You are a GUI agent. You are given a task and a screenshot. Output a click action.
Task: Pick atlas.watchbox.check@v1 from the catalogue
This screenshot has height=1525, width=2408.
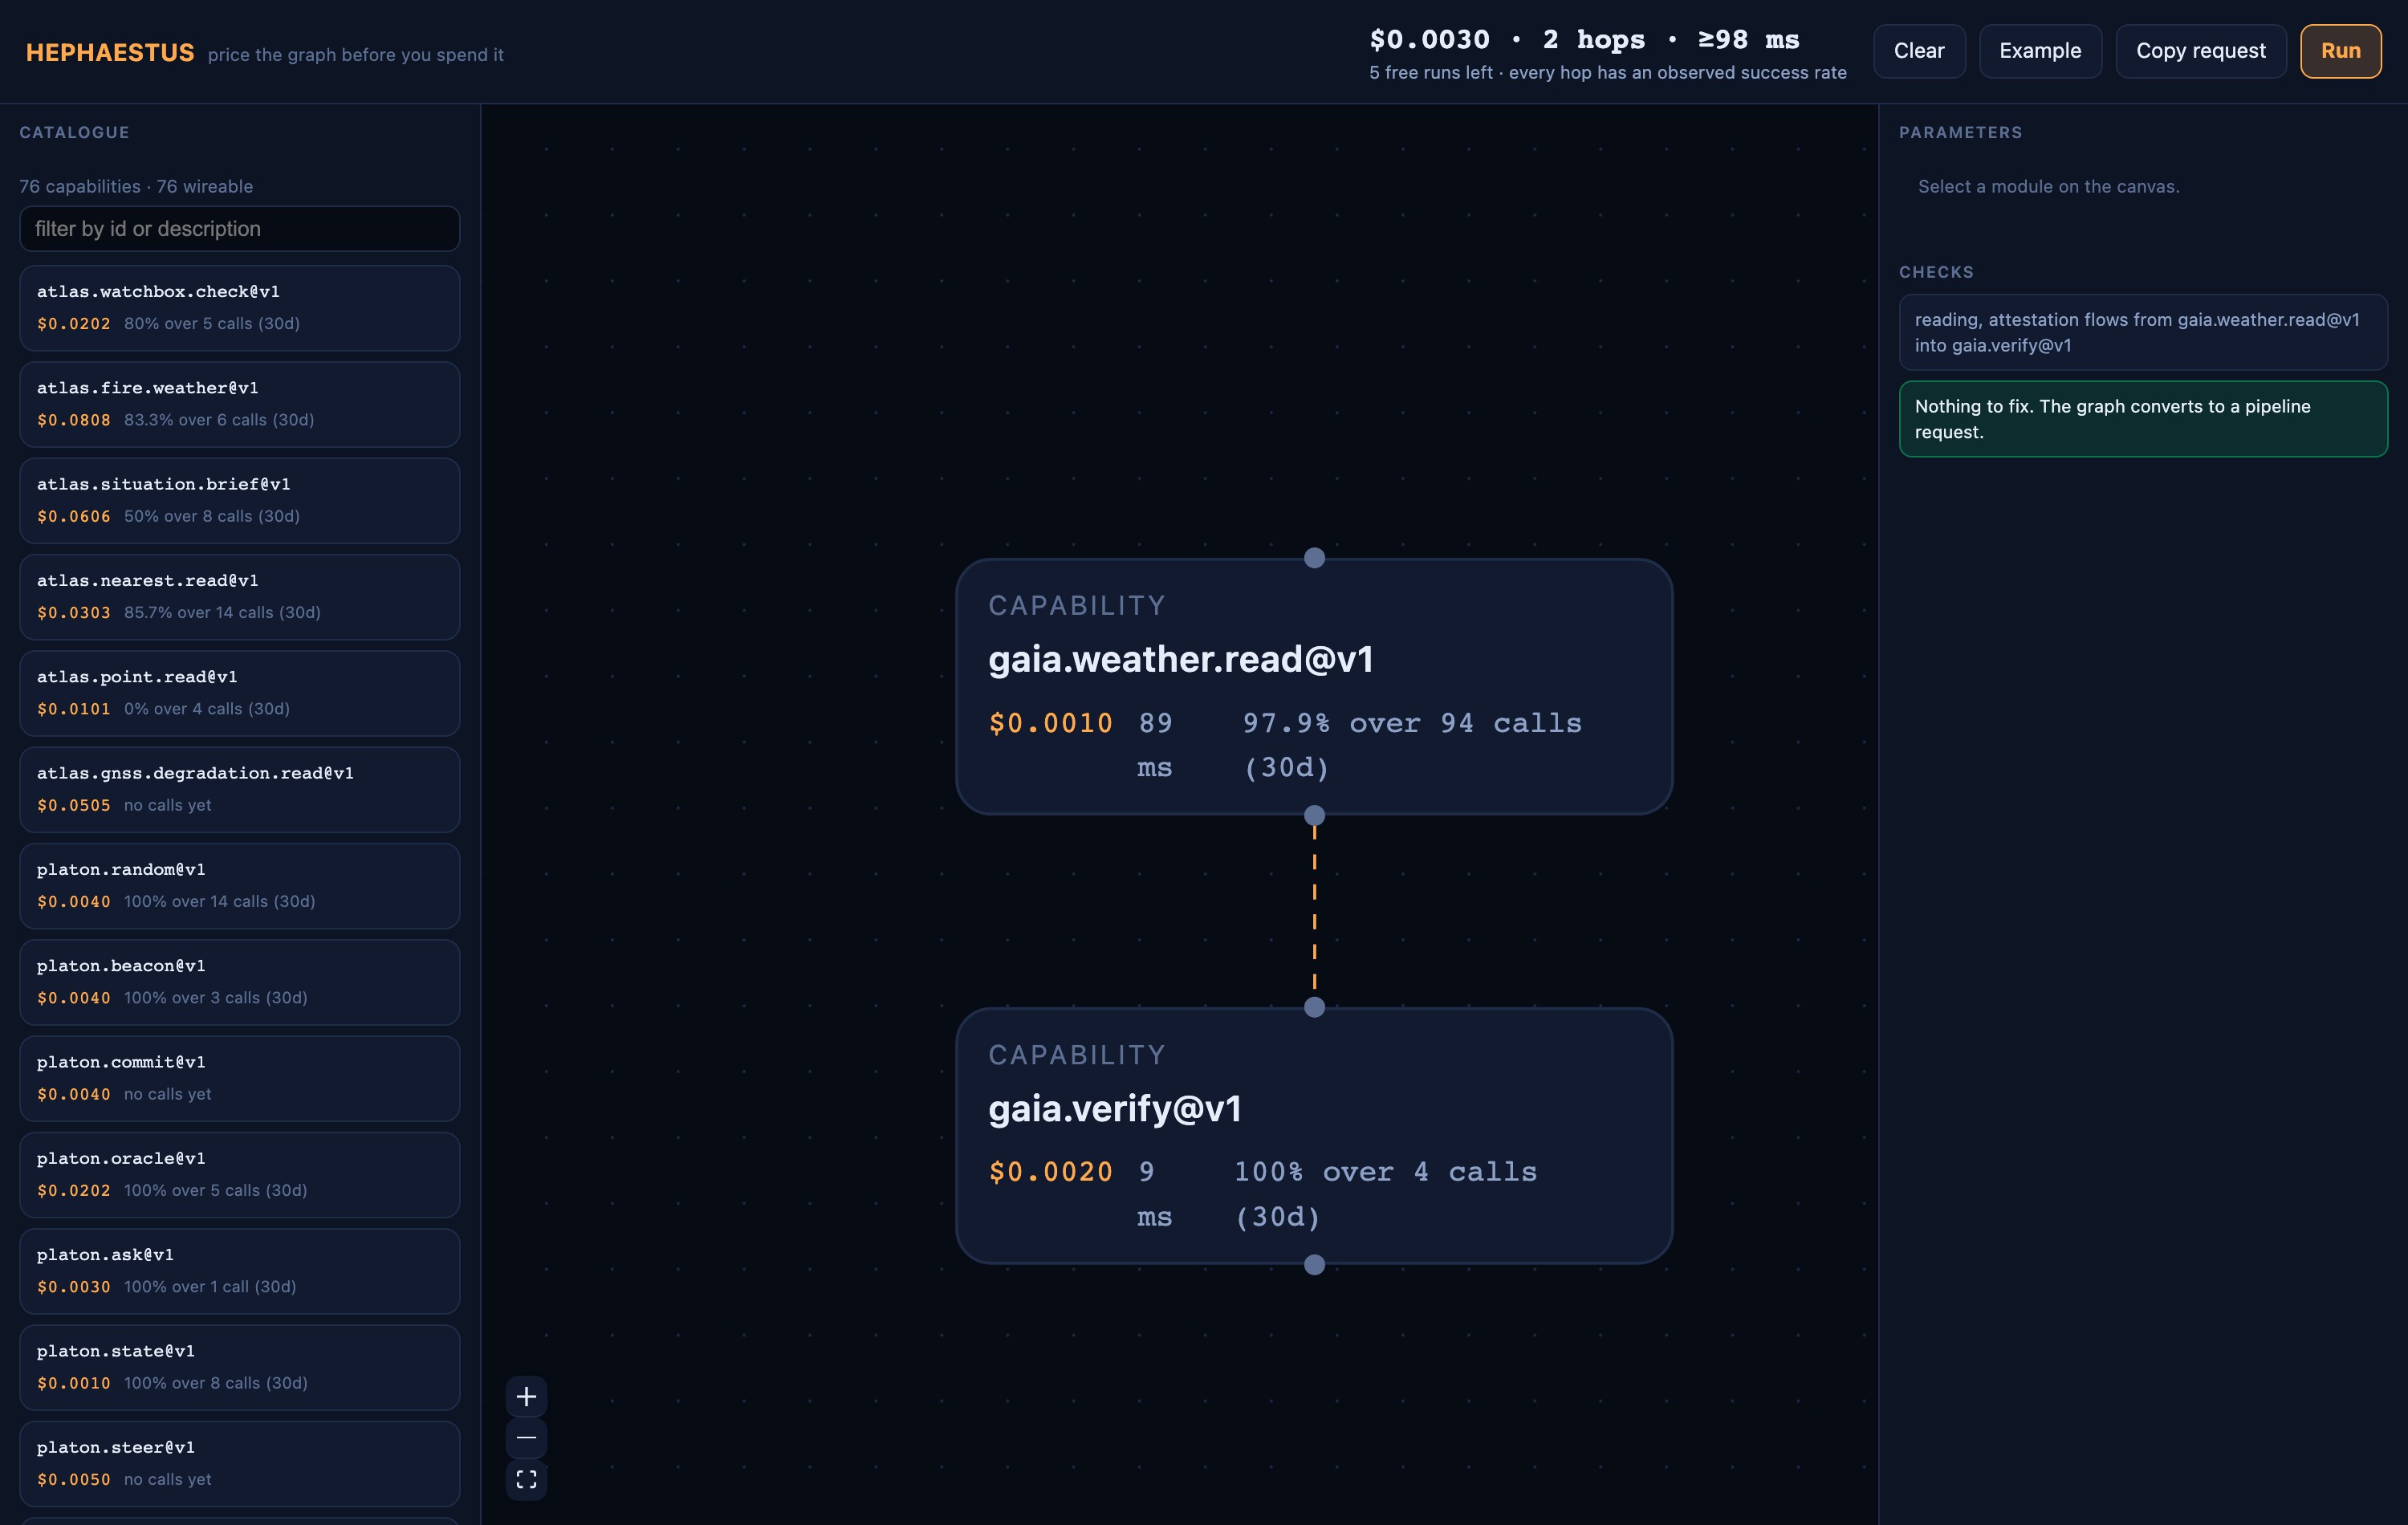point(240,308)
